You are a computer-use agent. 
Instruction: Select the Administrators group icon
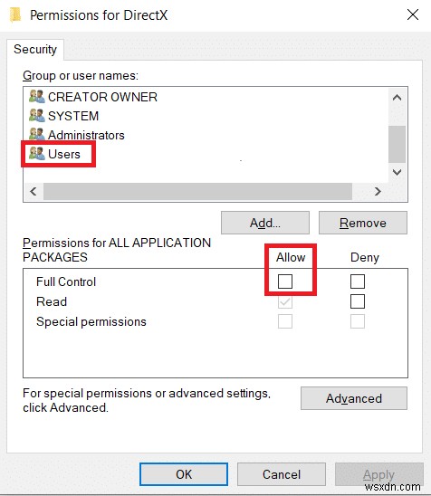(37, 135)
